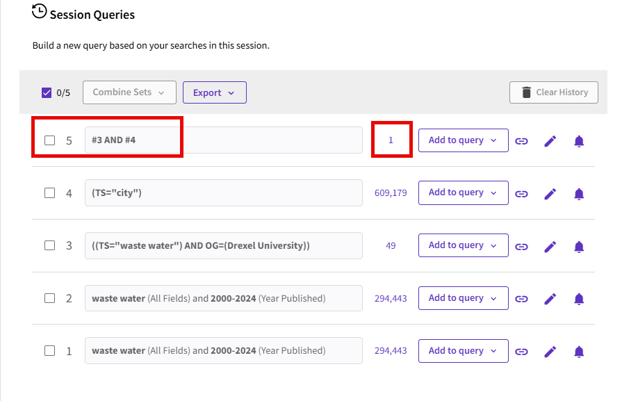
Task: Expand the Export dropdown menu
Action: pos(214,93)
